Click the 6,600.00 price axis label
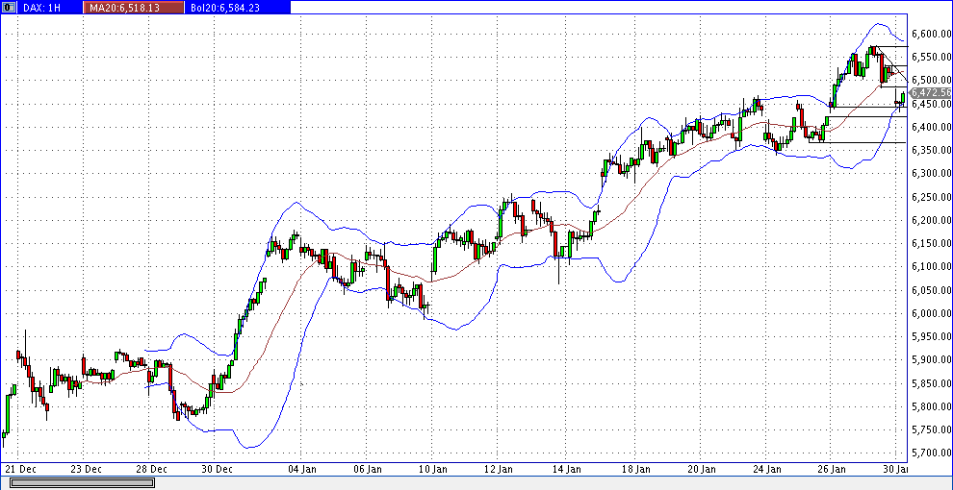 pos(931,34)
